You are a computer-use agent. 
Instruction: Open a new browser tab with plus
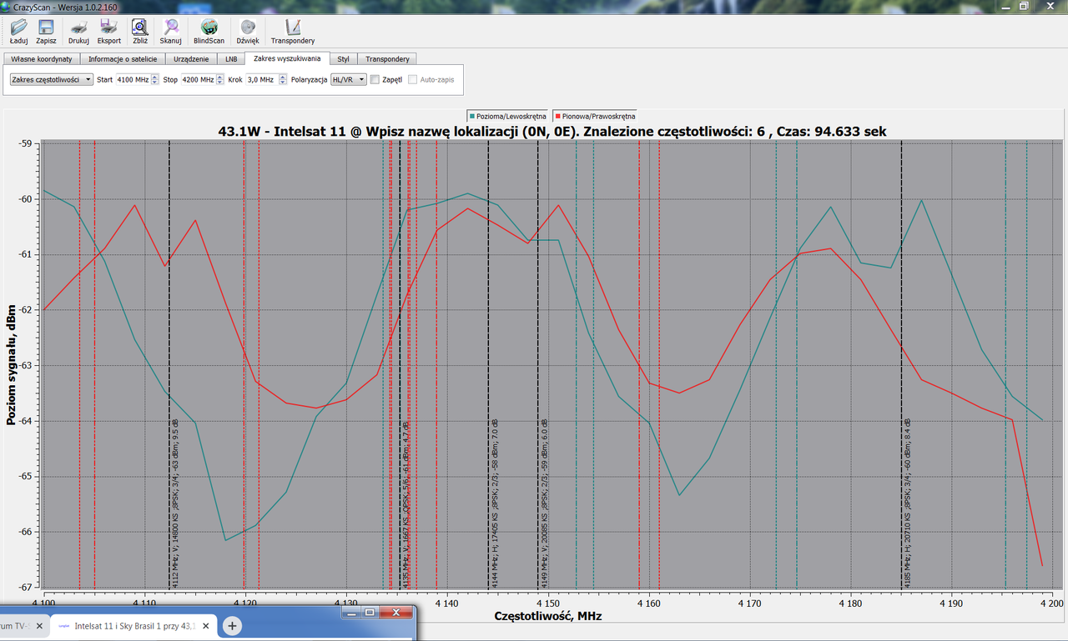point(233,626)
